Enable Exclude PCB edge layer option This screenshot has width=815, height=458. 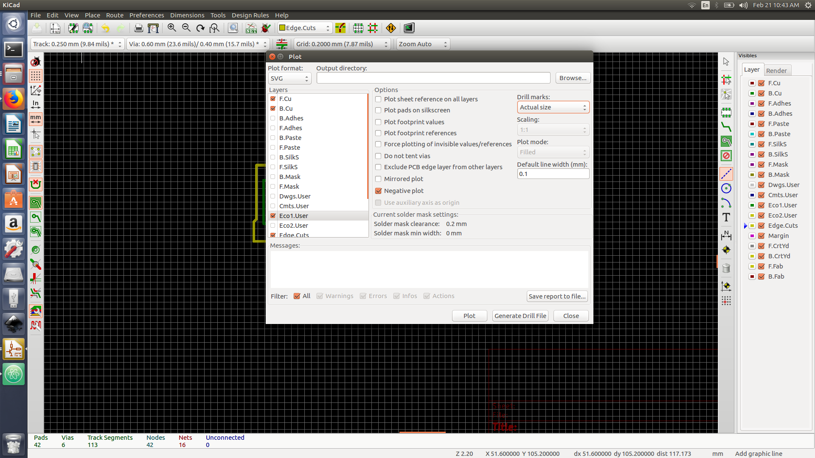point(378,167)
